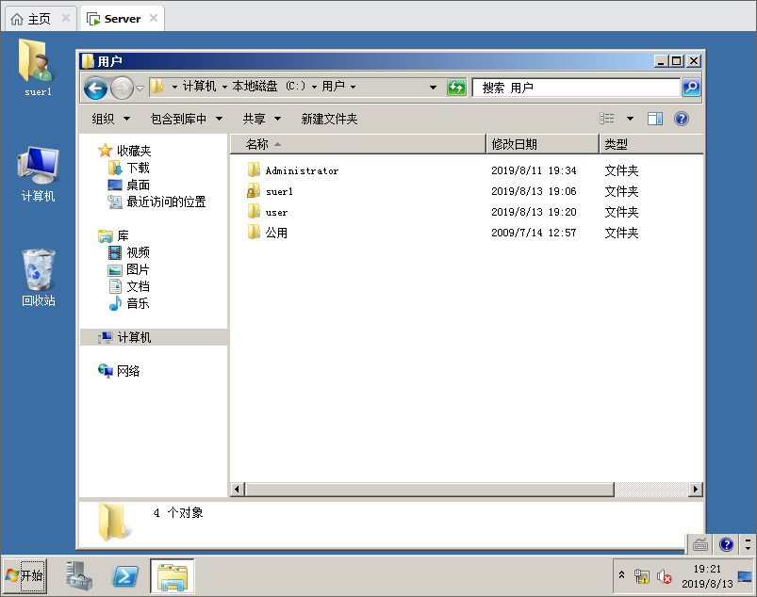The height and width of the screenshot is (597, 757).
Task: Click the horizontal scrollbar left arrow
Action: [x=237, y=489]
